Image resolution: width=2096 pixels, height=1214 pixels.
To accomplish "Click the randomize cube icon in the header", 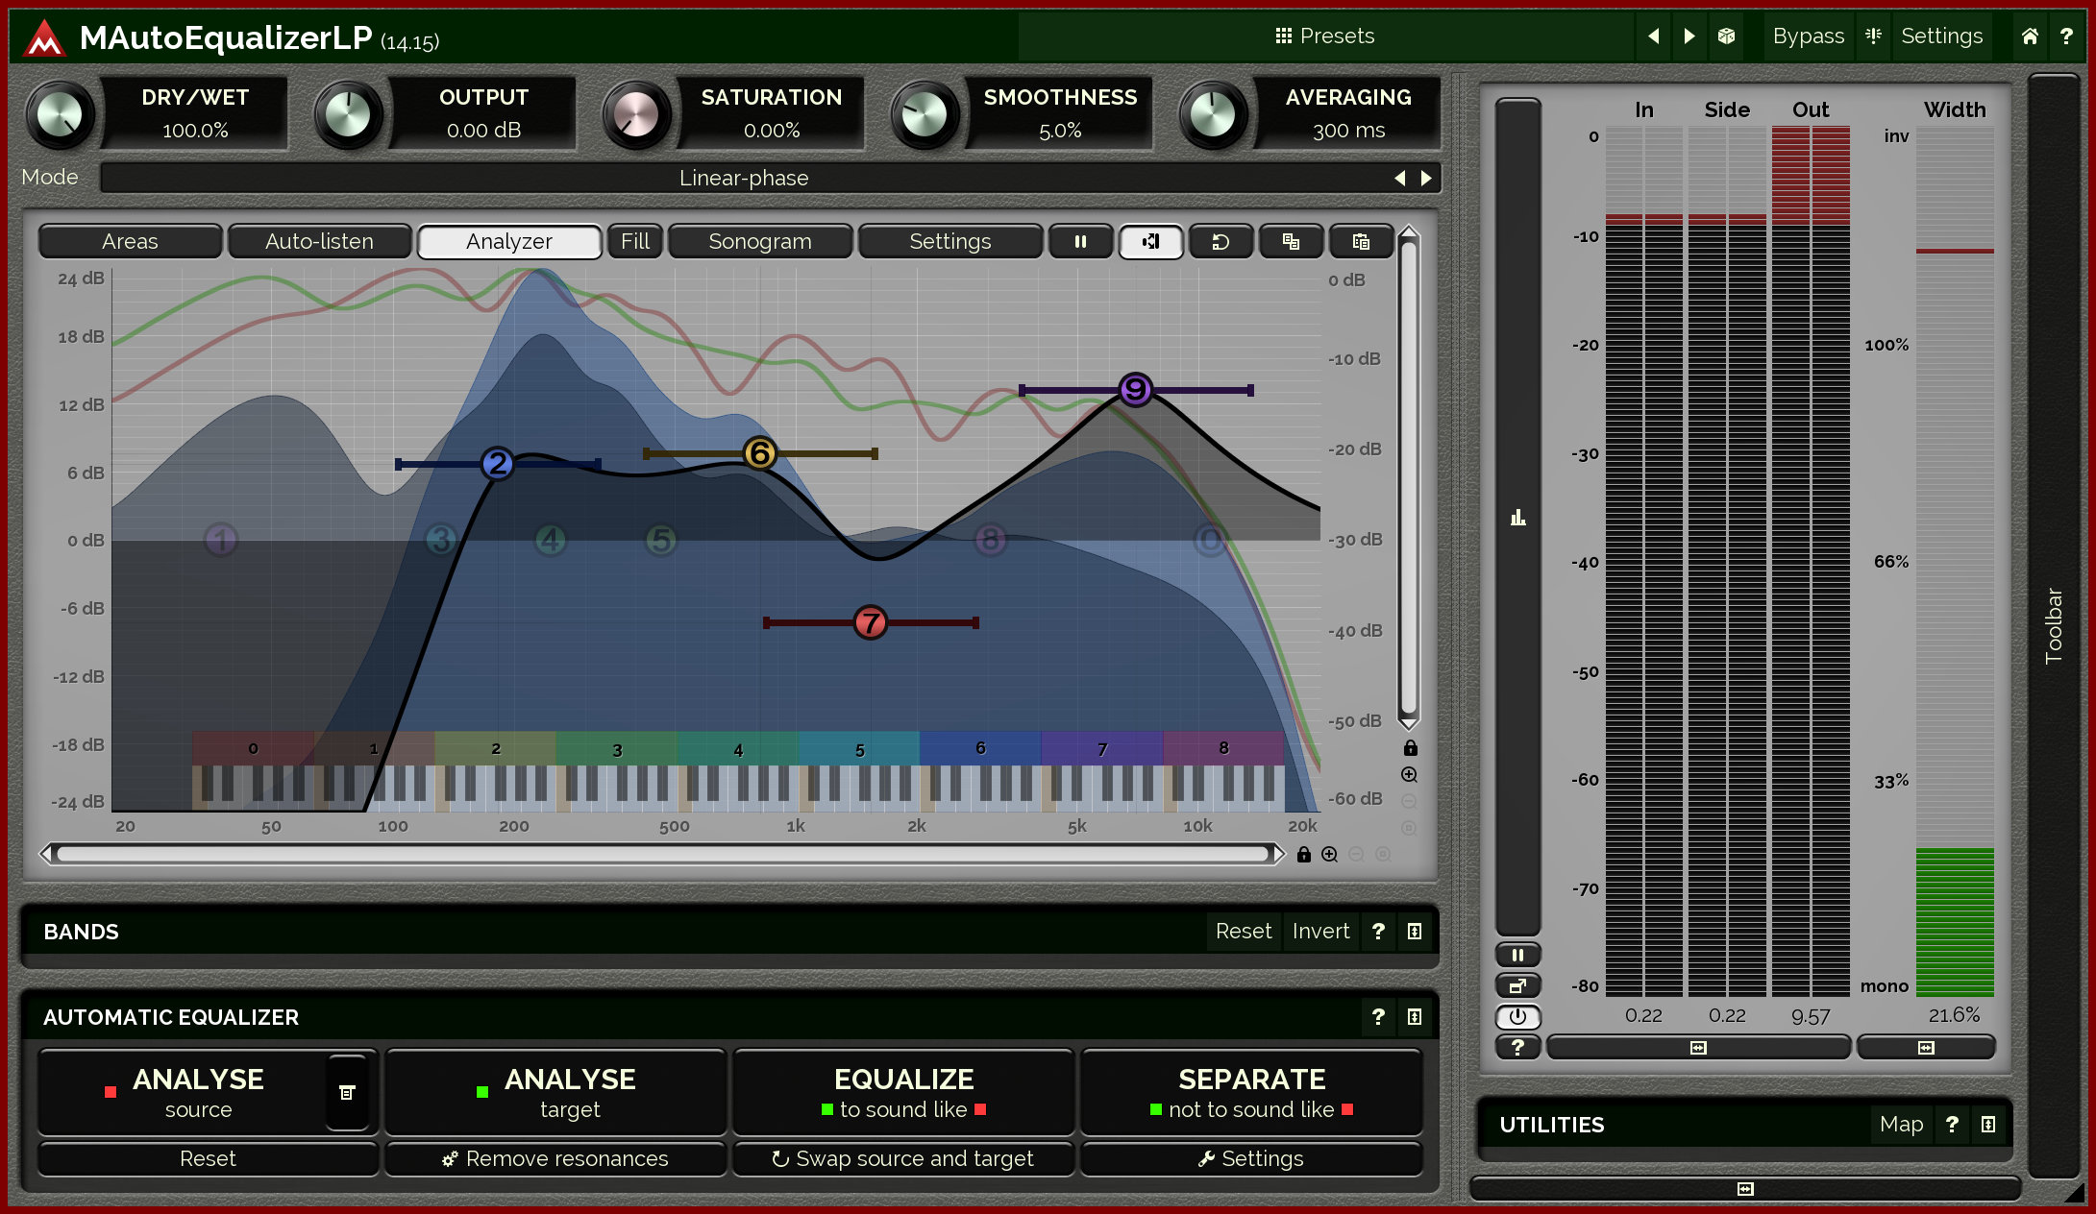I will point(1725,36).
